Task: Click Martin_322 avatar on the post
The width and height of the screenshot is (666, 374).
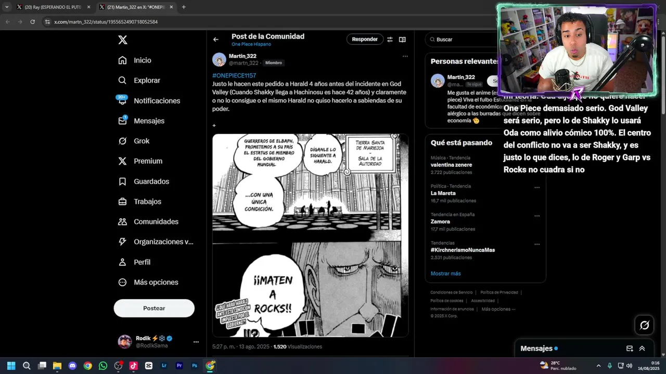Action: [219, 59]
